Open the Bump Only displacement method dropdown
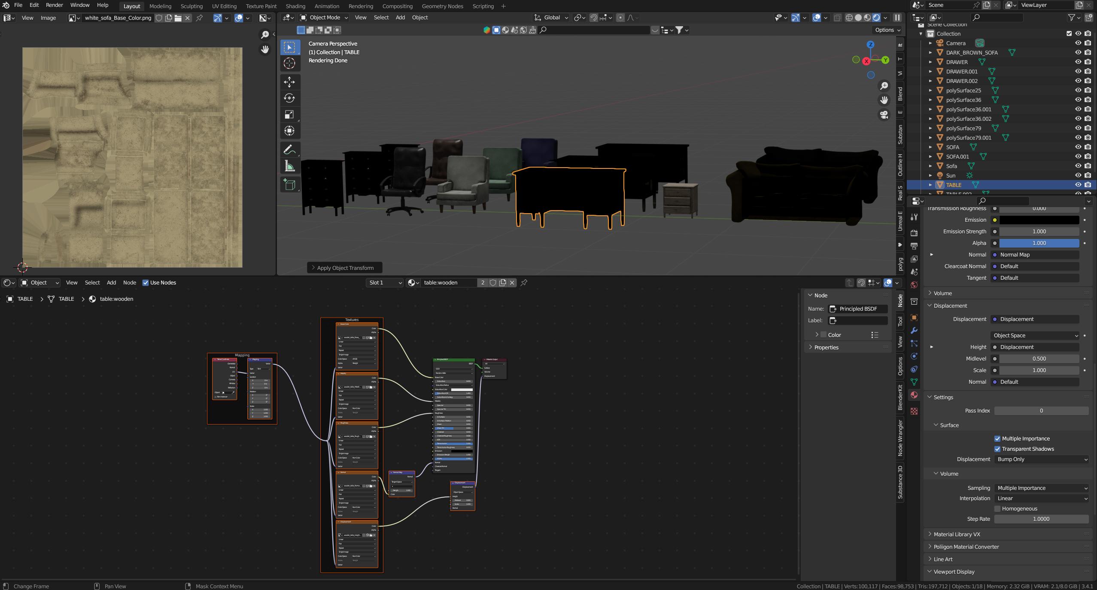Viewport: 1097px width, 590px height. [1041, 459]
